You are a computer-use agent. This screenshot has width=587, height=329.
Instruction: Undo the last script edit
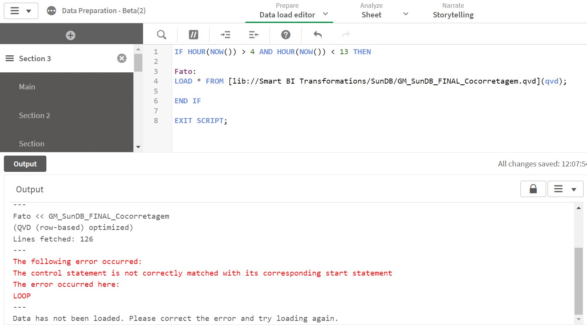(317, 35)
